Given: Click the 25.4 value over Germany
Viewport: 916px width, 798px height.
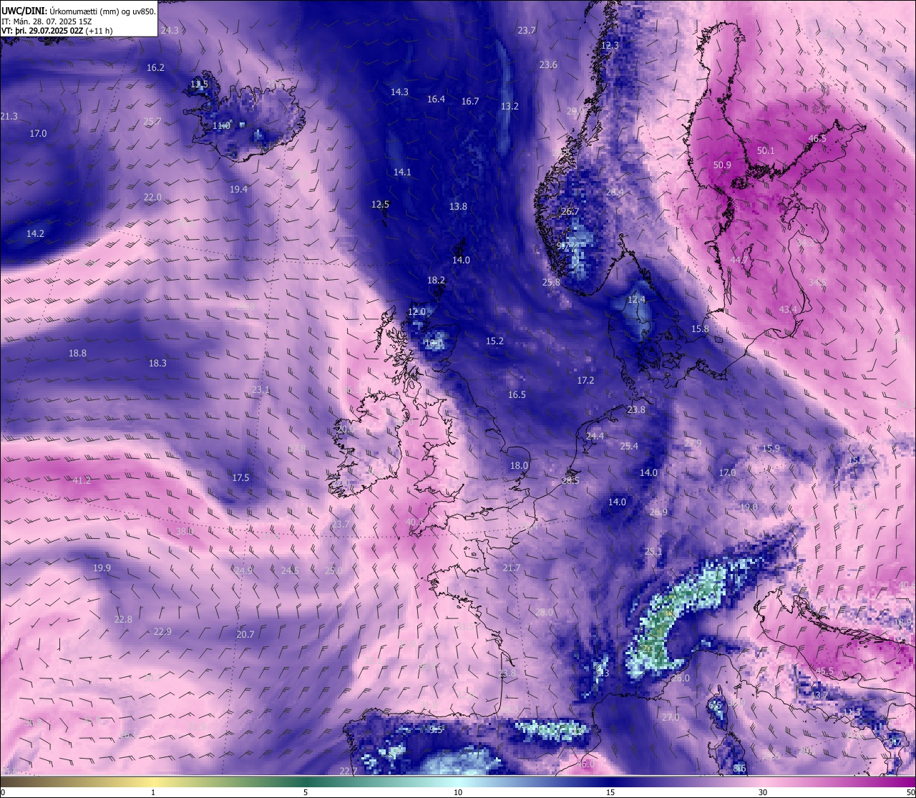Looking at the screenshot, I should pyautogui.click(x=628, y=447).
